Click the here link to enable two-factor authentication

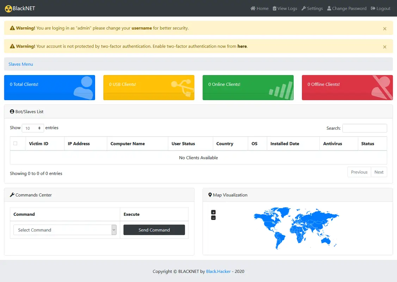pyautogui.click(x=242, y=46)
